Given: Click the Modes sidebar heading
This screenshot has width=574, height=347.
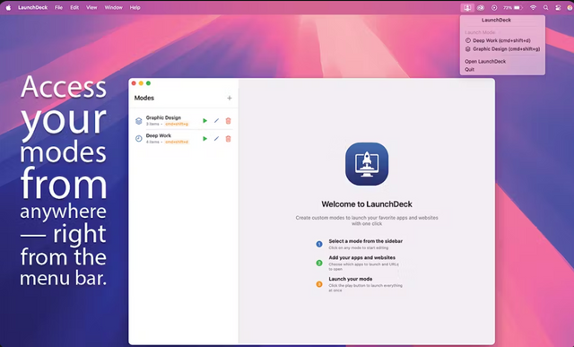Looking at the screenshot, I should [x=144, y=98].
